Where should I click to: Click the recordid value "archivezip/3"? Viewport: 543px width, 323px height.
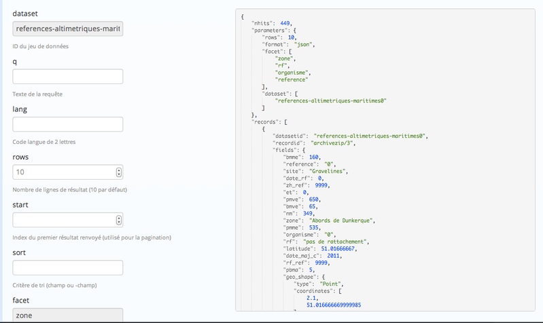pyautogui.click(x=332, y=142)
